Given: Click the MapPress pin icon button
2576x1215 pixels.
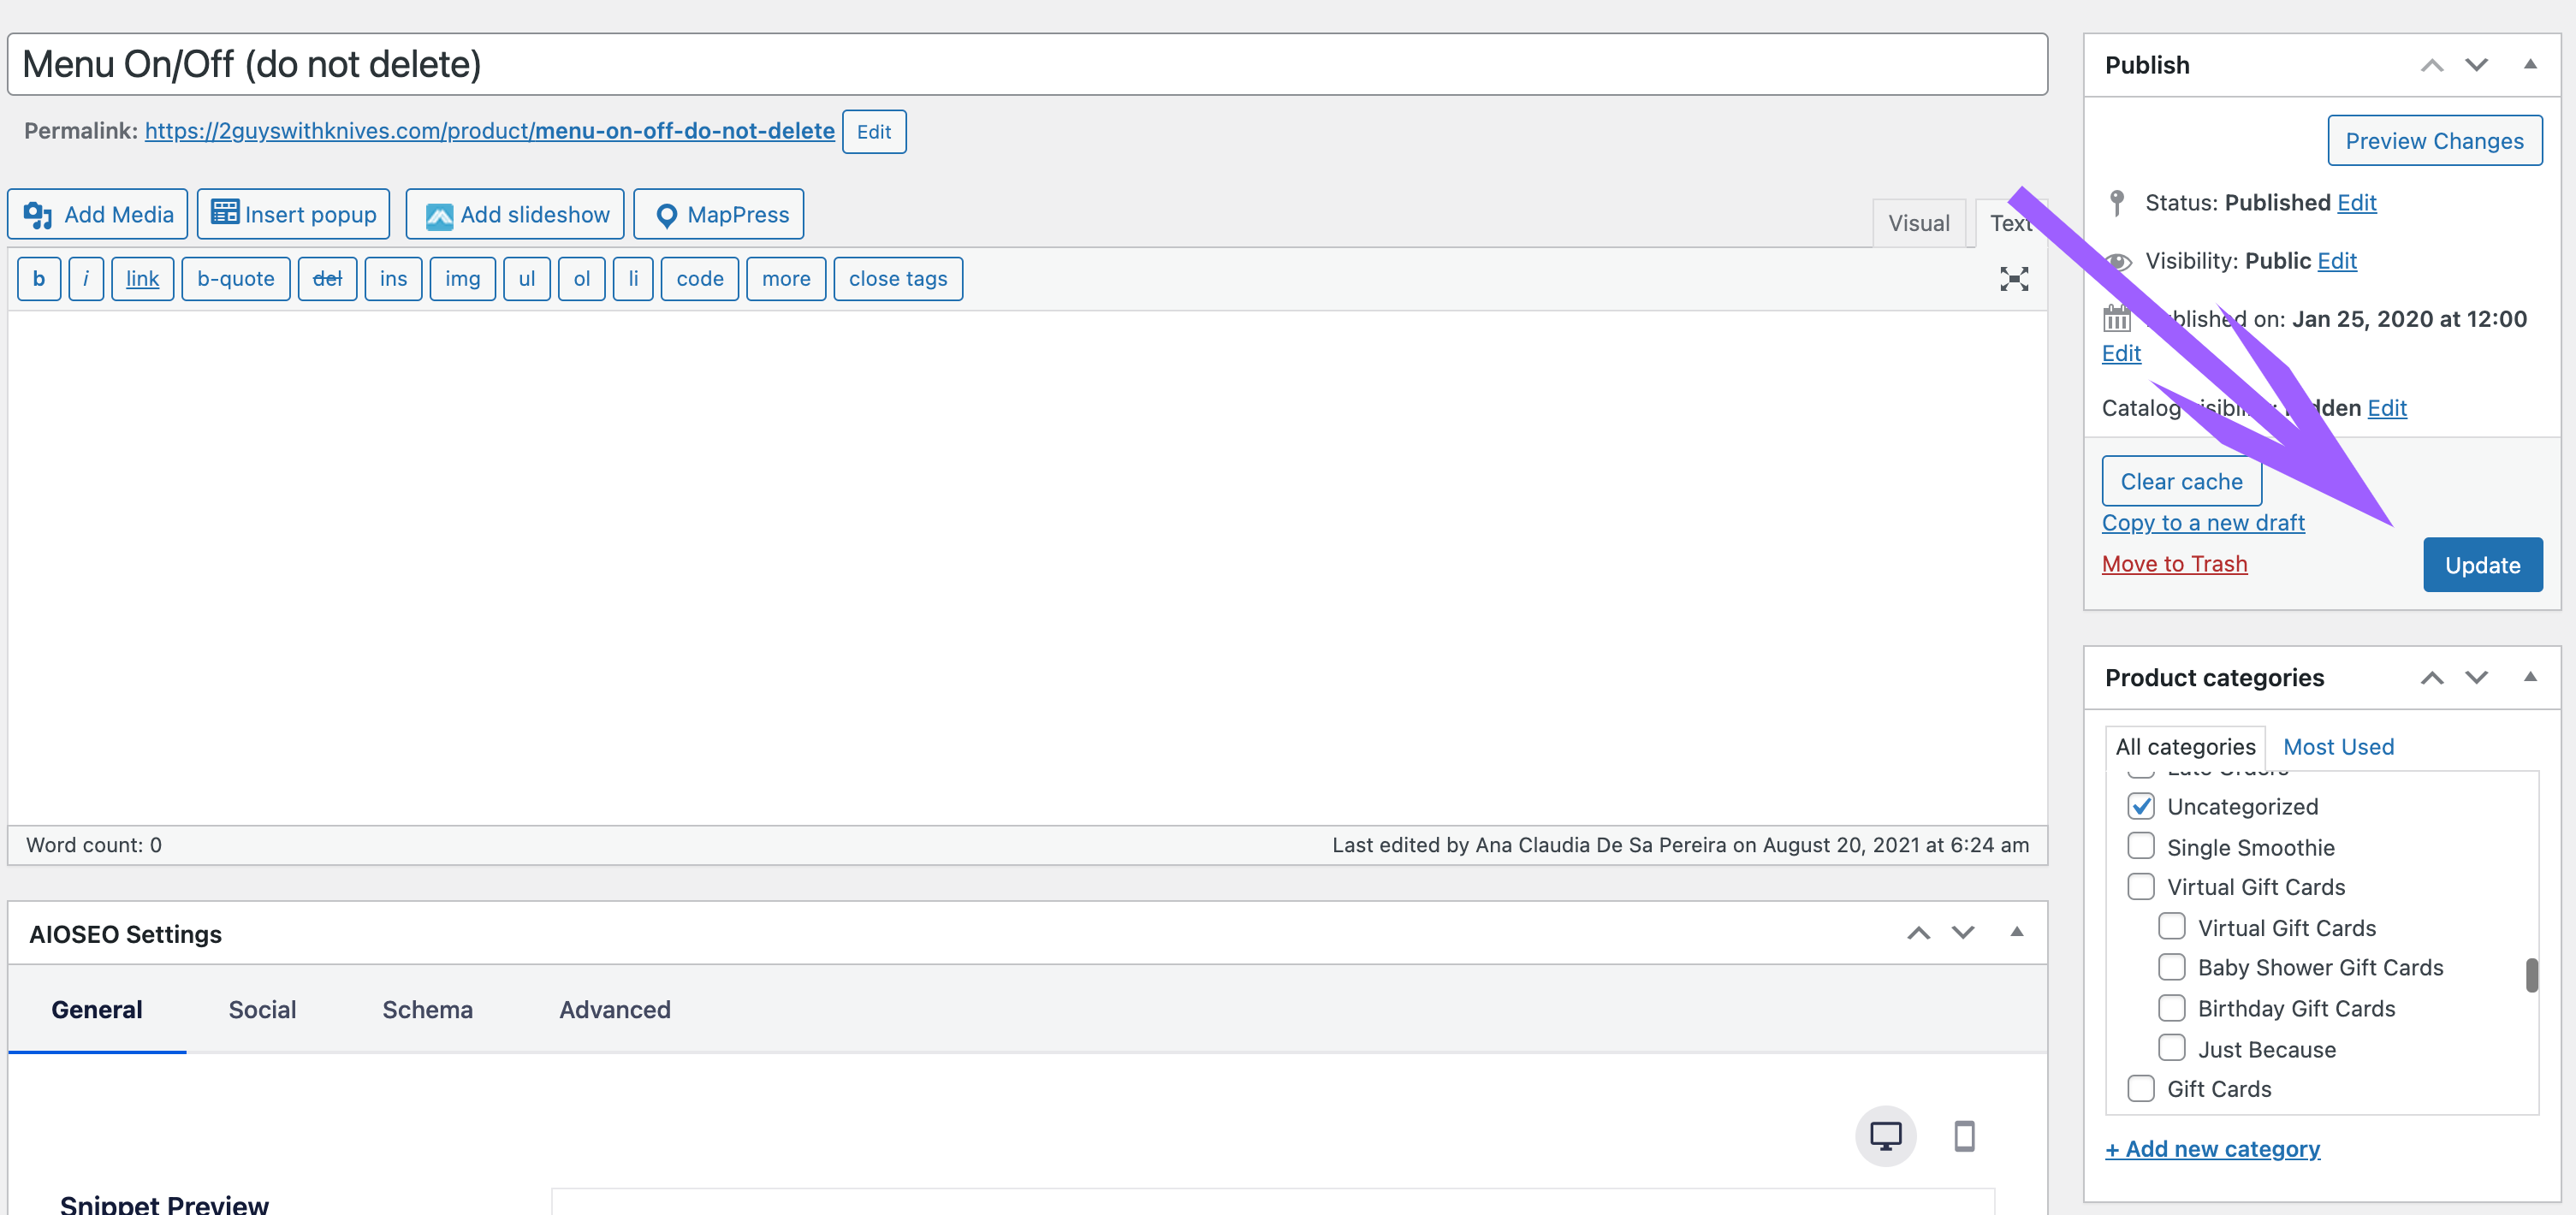Looking at the screenshot, I should 666,216.
